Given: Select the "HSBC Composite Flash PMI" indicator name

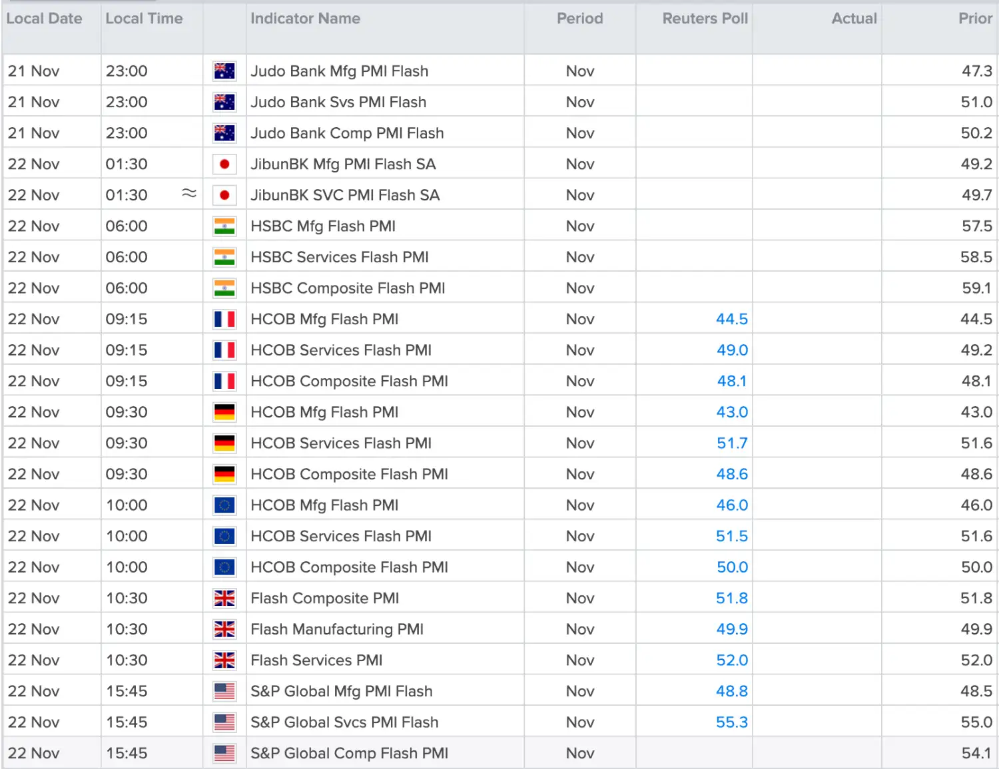Looking at the screenshot, I should point(348,288).
